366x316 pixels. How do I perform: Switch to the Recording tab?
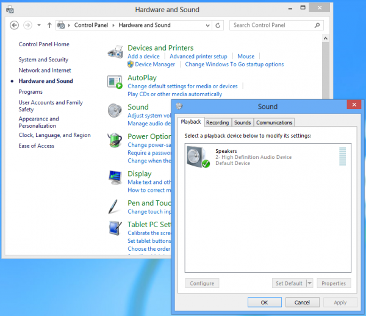pos(218,122)
